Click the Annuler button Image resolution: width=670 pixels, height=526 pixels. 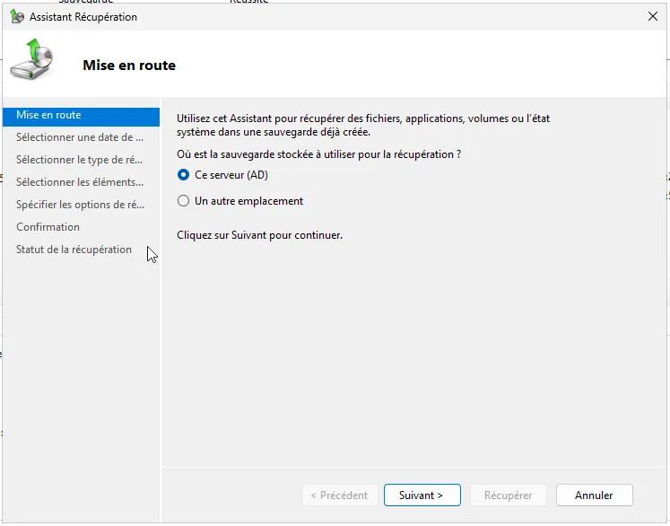point(594,495)
